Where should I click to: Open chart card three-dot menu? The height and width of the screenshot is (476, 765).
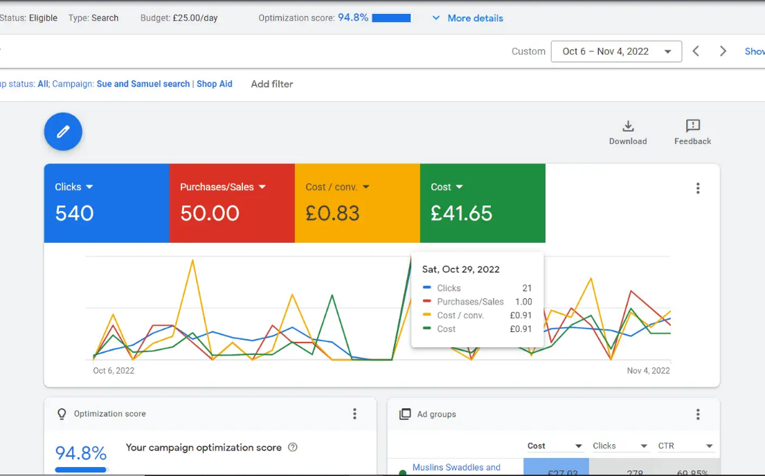point(698,188)
